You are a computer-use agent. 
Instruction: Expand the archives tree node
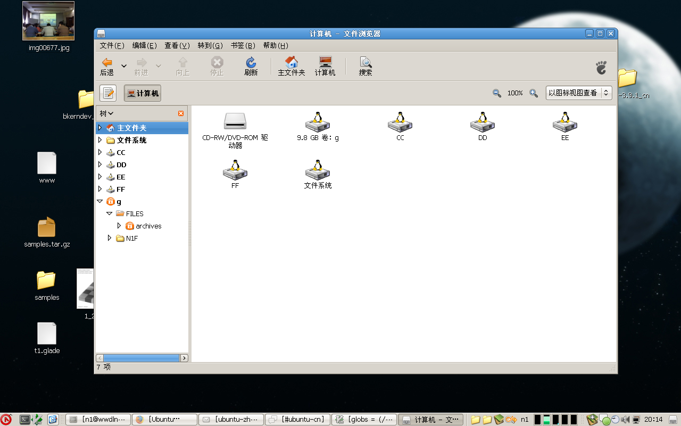point(119,226)
